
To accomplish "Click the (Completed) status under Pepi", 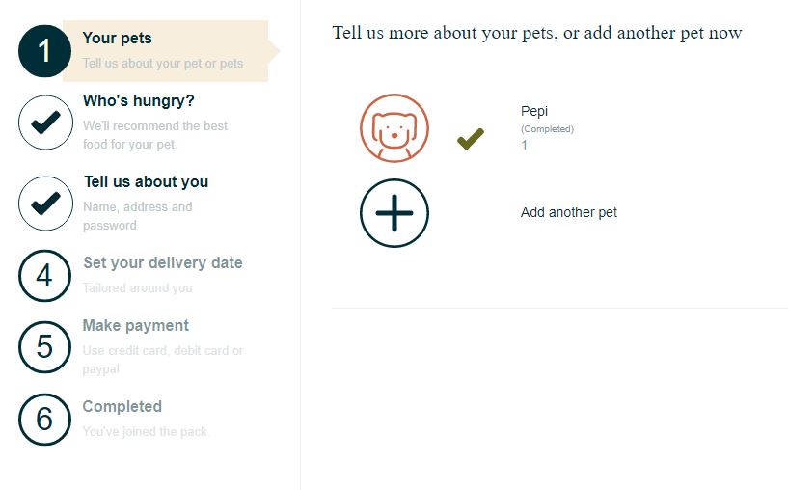I will [547, 129].
